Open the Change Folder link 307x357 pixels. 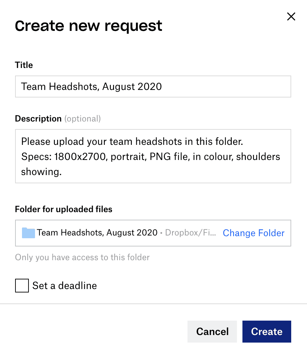point(253,233)
